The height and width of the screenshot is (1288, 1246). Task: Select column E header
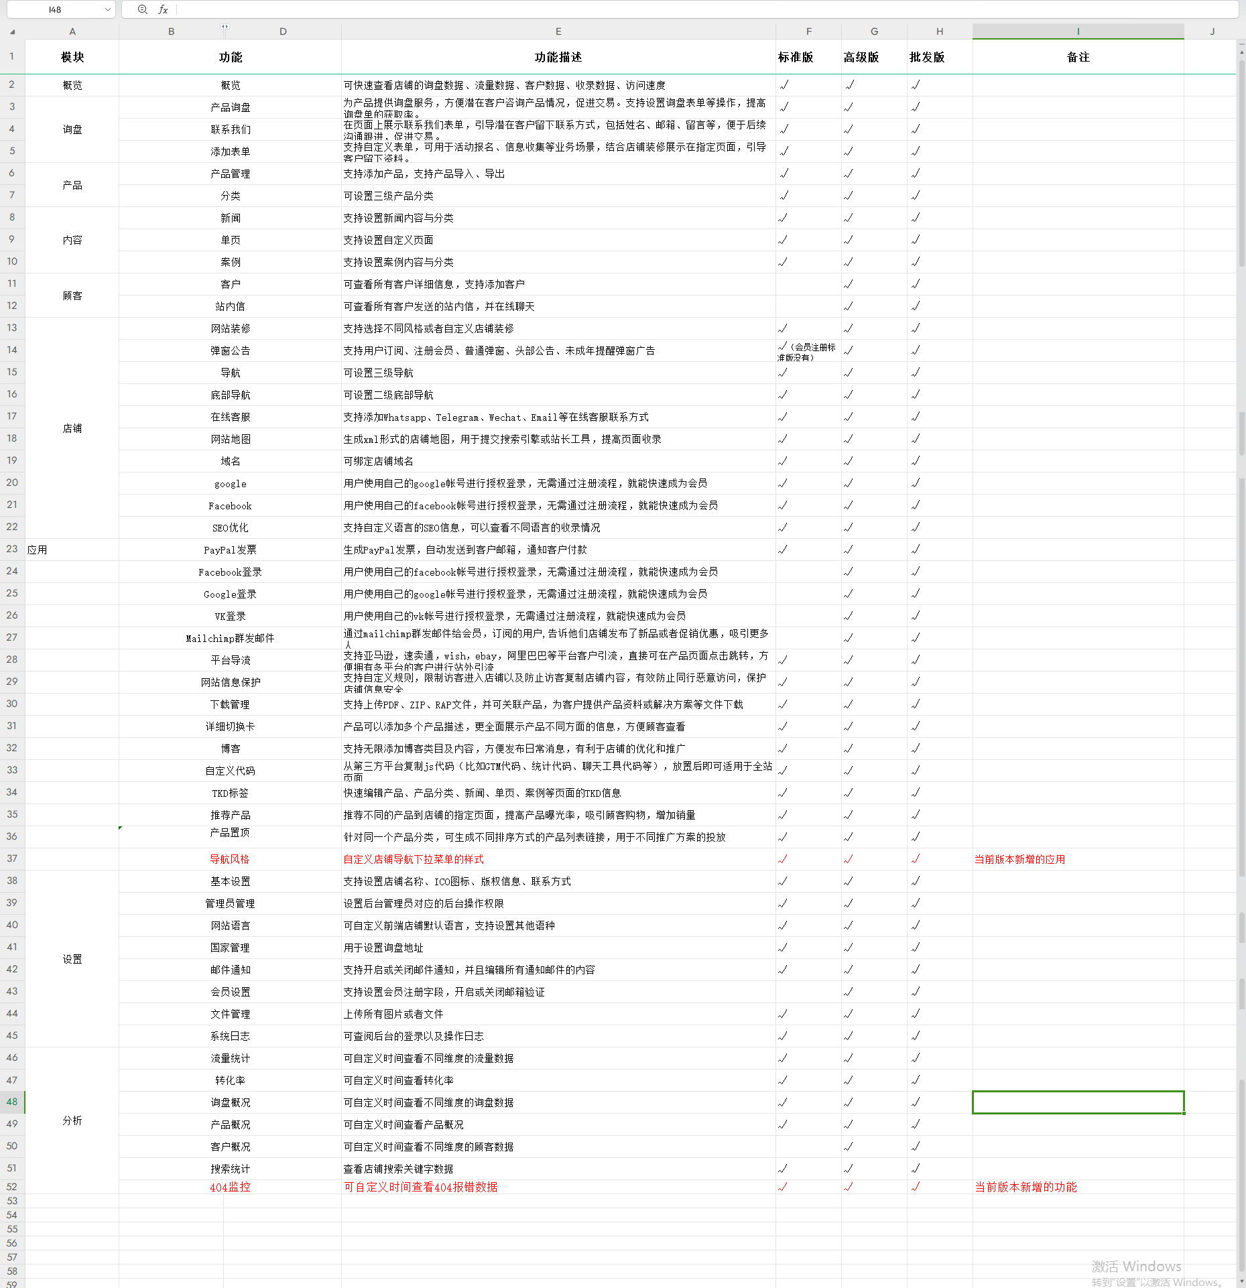[558, 31]
